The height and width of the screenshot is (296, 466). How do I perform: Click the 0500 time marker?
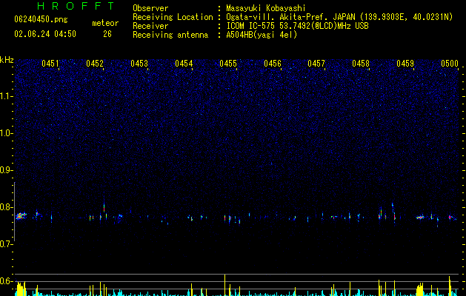coord(450,64)
